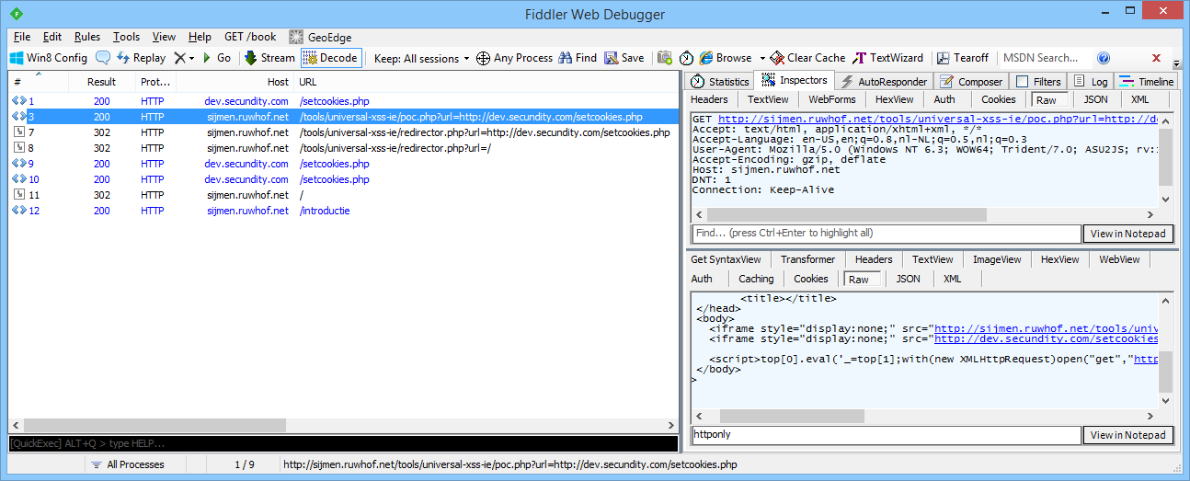Click into the request Find field
Image resolution: width=1190 pixels, height=481 pixels.
[x=887, y=234]
